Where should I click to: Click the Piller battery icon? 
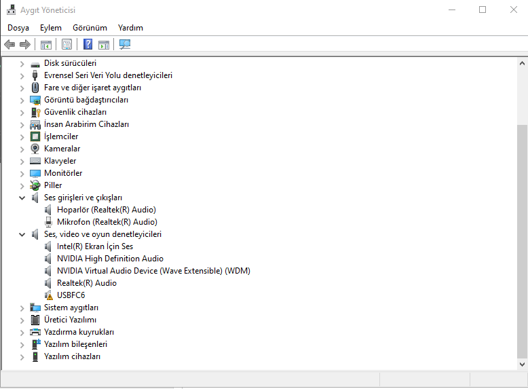pyautogui.click(x=35, y=185)
